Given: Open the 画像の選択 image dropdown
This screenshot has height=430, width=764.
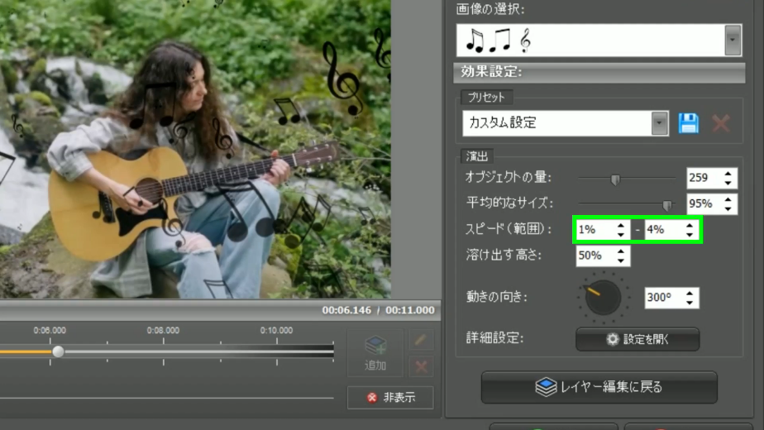Looking at the screenshot, I should pyautogui.click(x=732, y=40).
